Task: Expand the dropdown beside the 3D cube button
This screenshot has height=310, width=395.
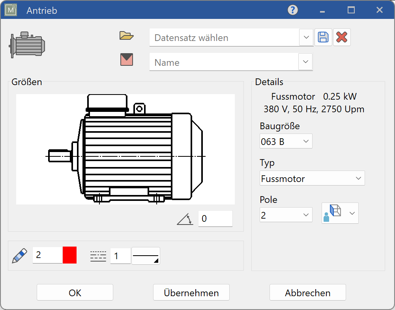Action: tap(351, 213)
